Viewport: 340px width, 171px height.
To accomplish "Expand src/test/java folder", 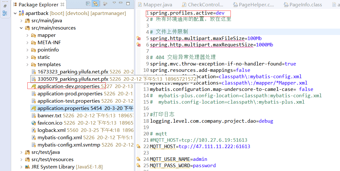I will [21, 152].
